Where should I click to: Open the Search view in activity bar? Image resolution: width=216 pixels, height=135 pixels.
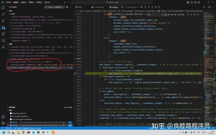3,14
